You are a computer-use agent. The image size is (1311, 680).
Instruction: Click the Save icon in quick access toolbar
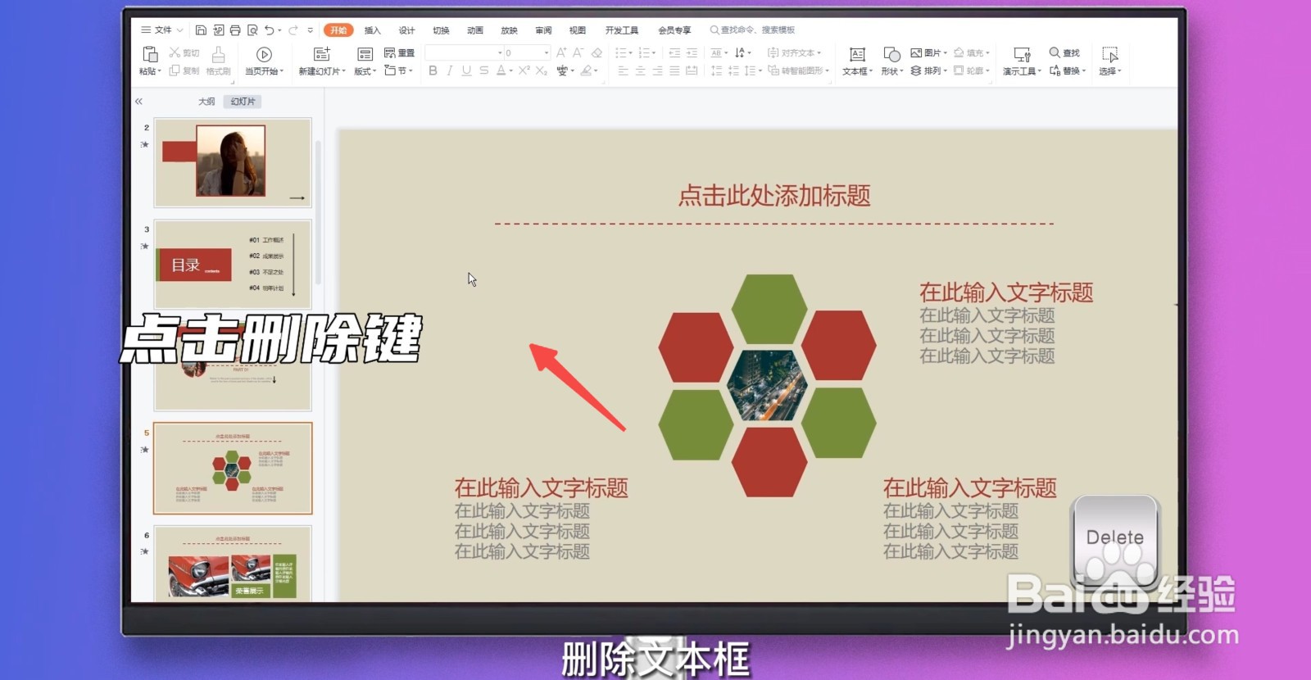201,30
